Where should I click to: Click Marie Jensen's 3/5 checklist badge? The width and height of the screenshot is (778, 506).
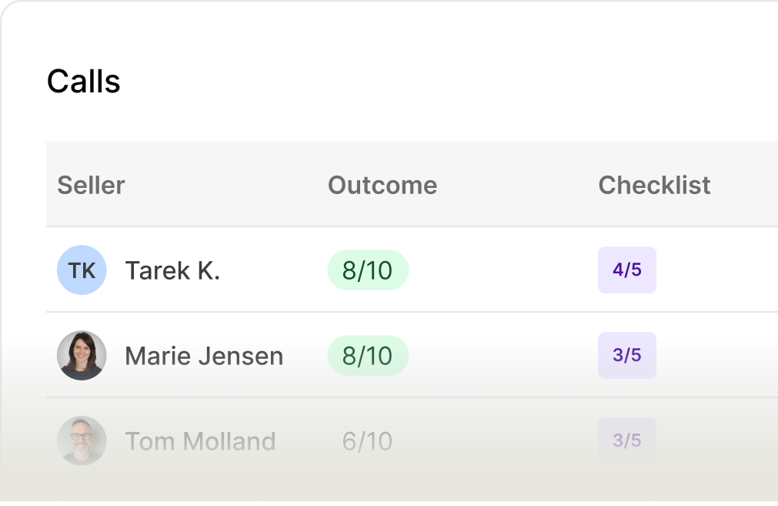pyautogui.click(x=626, y=356)
